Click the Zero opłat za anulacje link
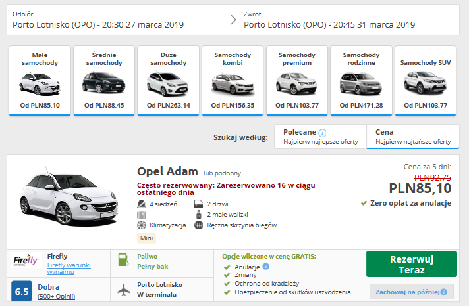Image resolution: width=469 pixels, height=306 pixels. tap(410, 203)
